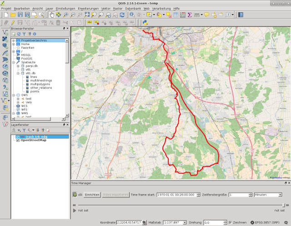This screenshot has width=291, height=226.
Task: Toggle editing with the pencil icon
Action: tap(13, 23)
